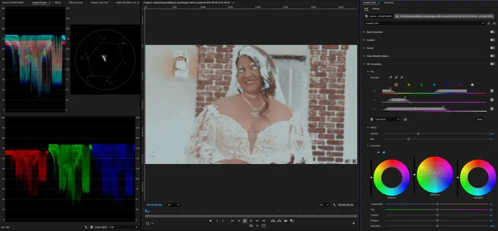
Task: Open Program monitor wrench settings
Action: pos(334,205)
